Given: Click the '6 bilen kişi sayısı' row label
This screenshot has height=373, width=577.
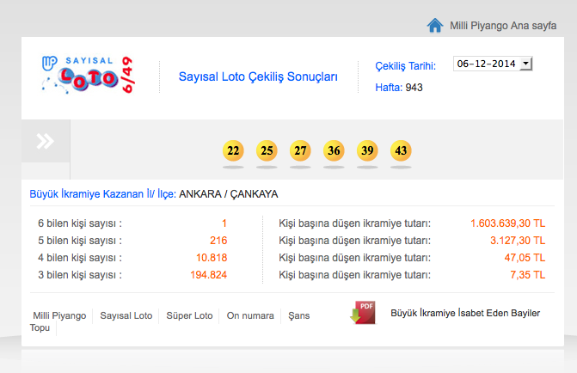Looking at the screenshot, I should [80, 223].
